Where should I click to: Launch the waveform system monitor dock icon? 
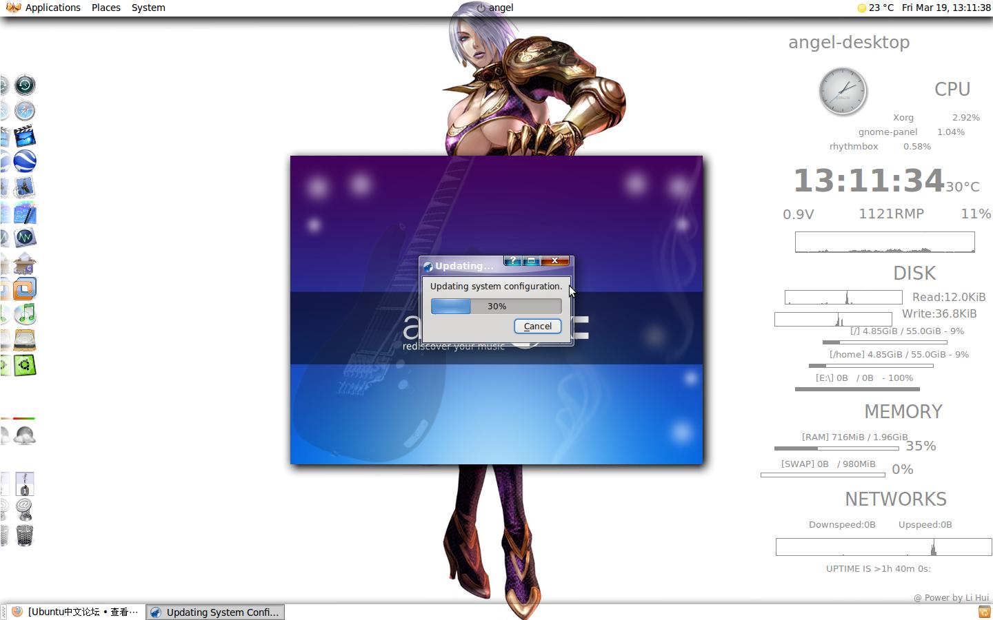pyautogui.click(x=24, y=238)
